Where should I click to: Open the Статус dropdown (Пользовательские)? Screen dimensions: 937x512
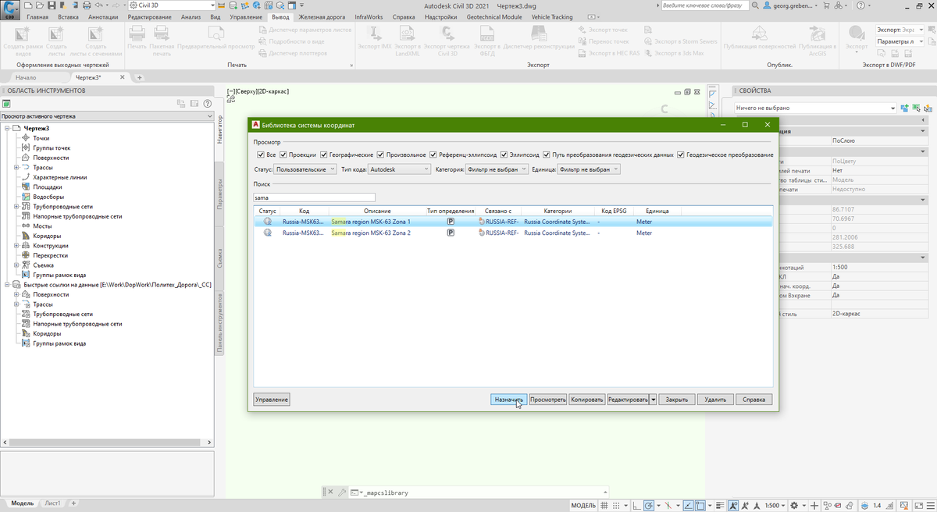click(x=305, y=169)
